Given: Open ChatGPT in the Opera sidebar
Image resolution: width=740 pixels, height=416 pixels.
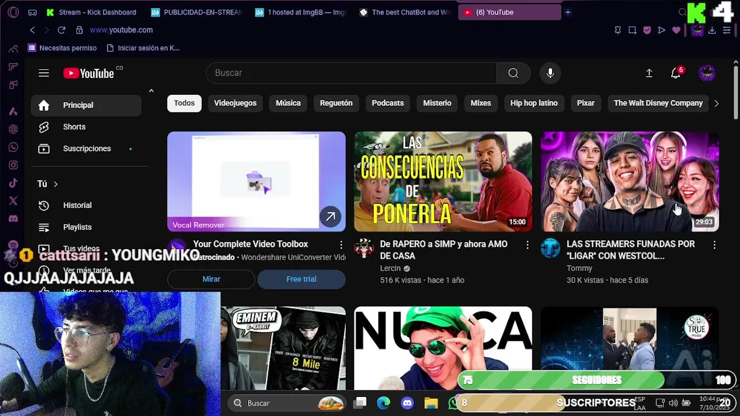Looking at the screenshot, I should (x=13, y=129).
